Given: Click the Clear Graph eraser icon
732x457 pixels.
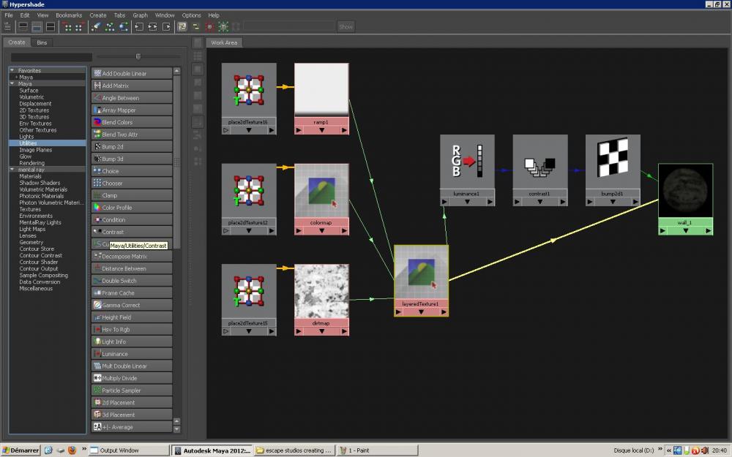Looking at the screenshot, I should pyautogui.click(x=96, y=26).
